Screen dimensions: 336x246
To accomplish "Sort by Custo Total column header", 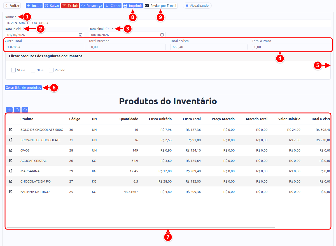I will click(192, 119).
